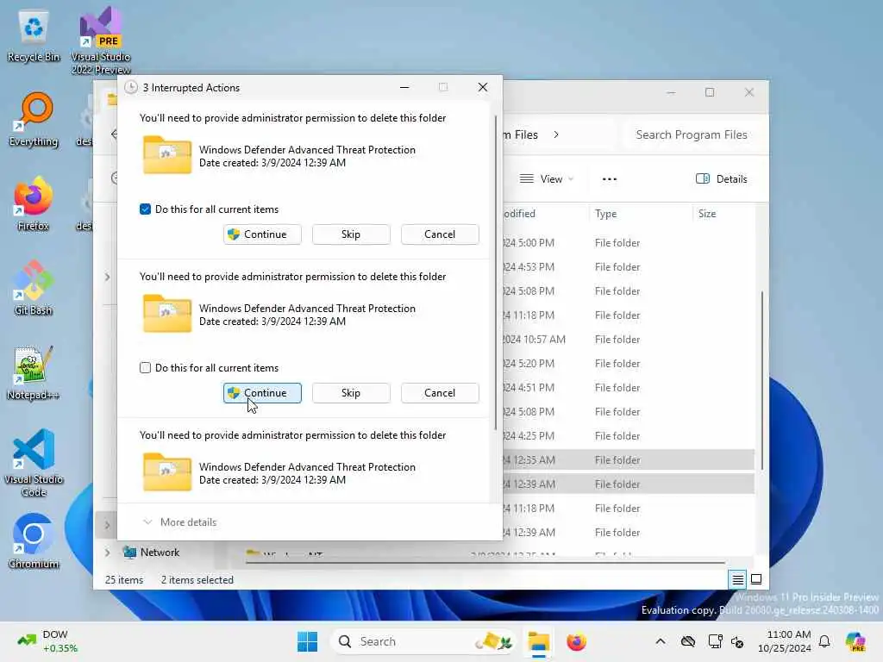Image resolution: width=883 pixels, height=662 pixels.
Task: Click the clock icon in dialog title
Action: (x=131, y=87)
